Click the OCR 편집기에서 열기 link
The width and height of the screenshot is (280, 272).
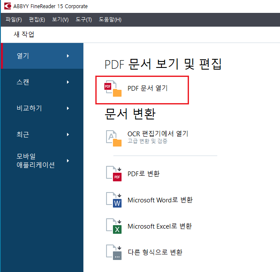point(158,134)
